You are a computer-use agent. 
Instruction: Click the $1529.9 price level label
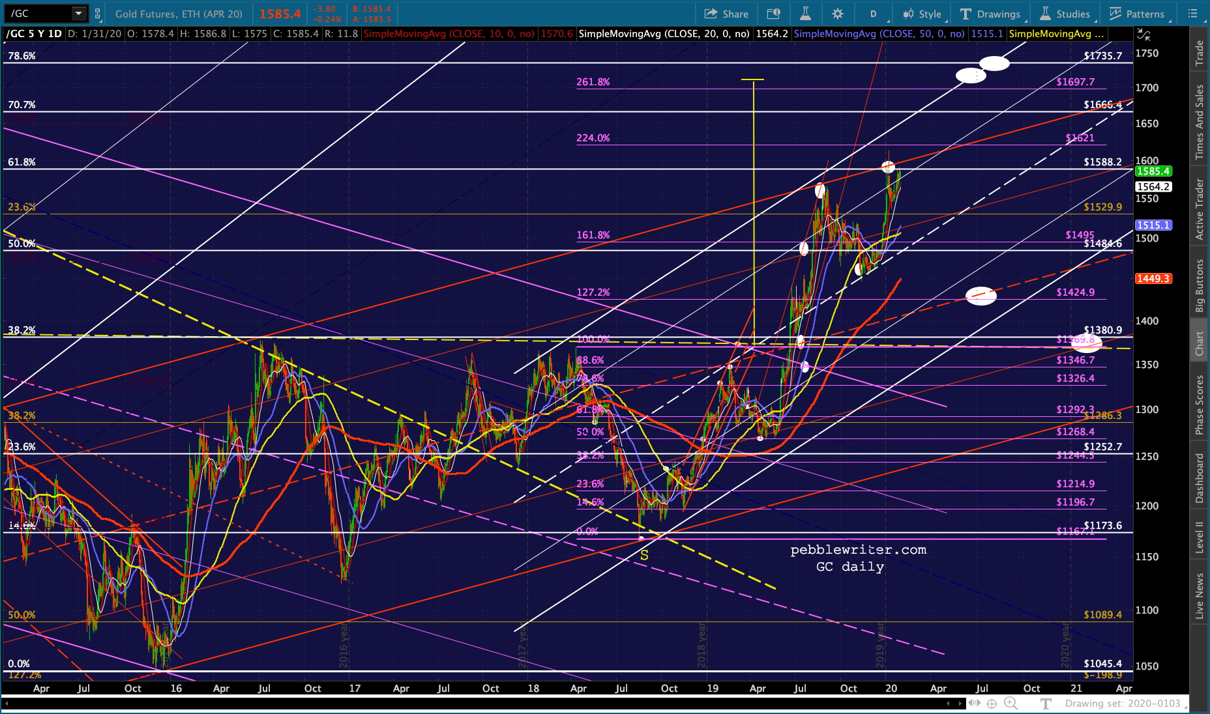[1103, 207]
